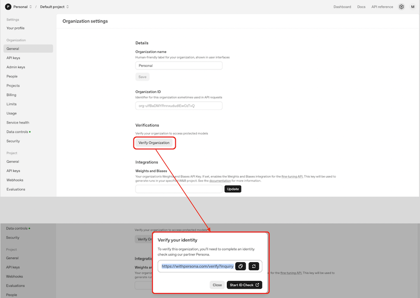Click the P organization avatar icon
The height and width of the screenshot is (298, 420).
[7, 7]
